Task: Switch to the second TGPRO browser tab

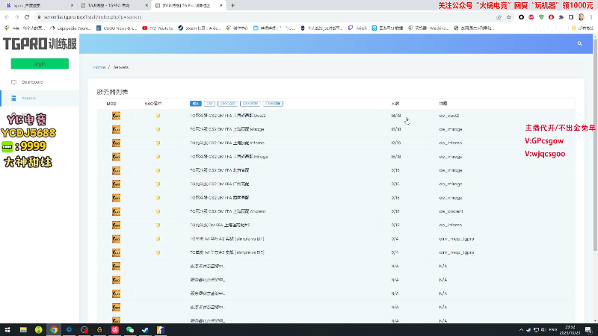Action: coord(114,5)
